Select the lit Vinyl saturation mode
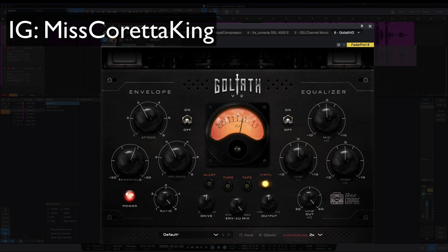Viewport: 448px width, 252px height. click(265, 184)
